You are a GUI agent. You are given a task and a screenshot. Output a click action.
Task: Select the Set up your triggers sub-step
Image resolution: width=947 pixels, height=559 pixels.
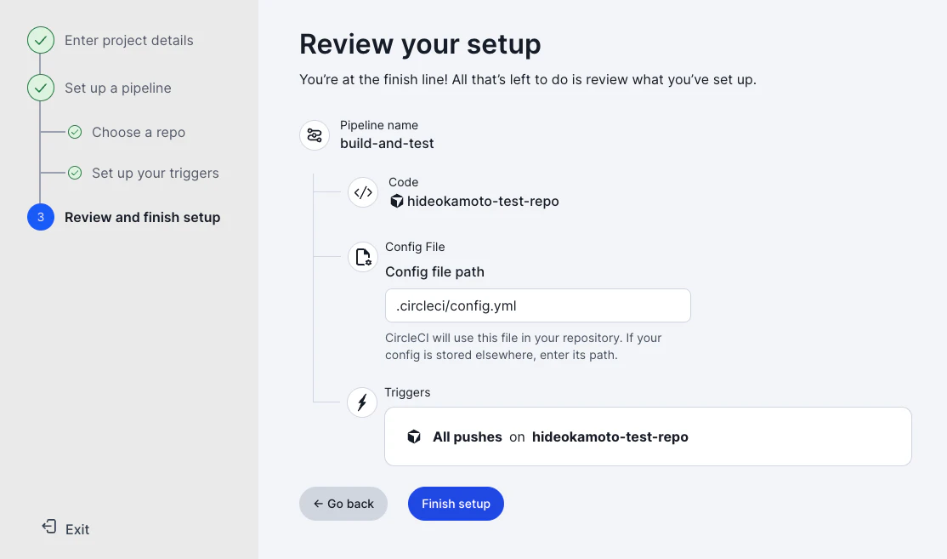tap(156, 174)
